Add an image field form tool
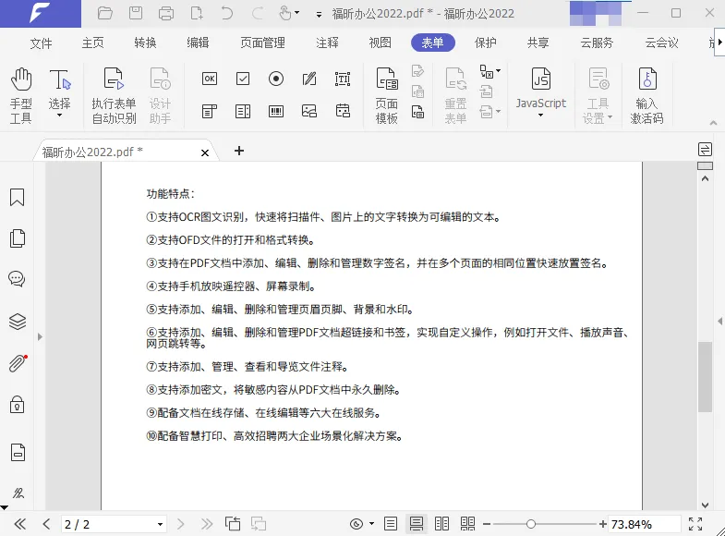Image resolution: width=725 pixels, height=536 pixels. pyautogui.click(x=309, y=111)
